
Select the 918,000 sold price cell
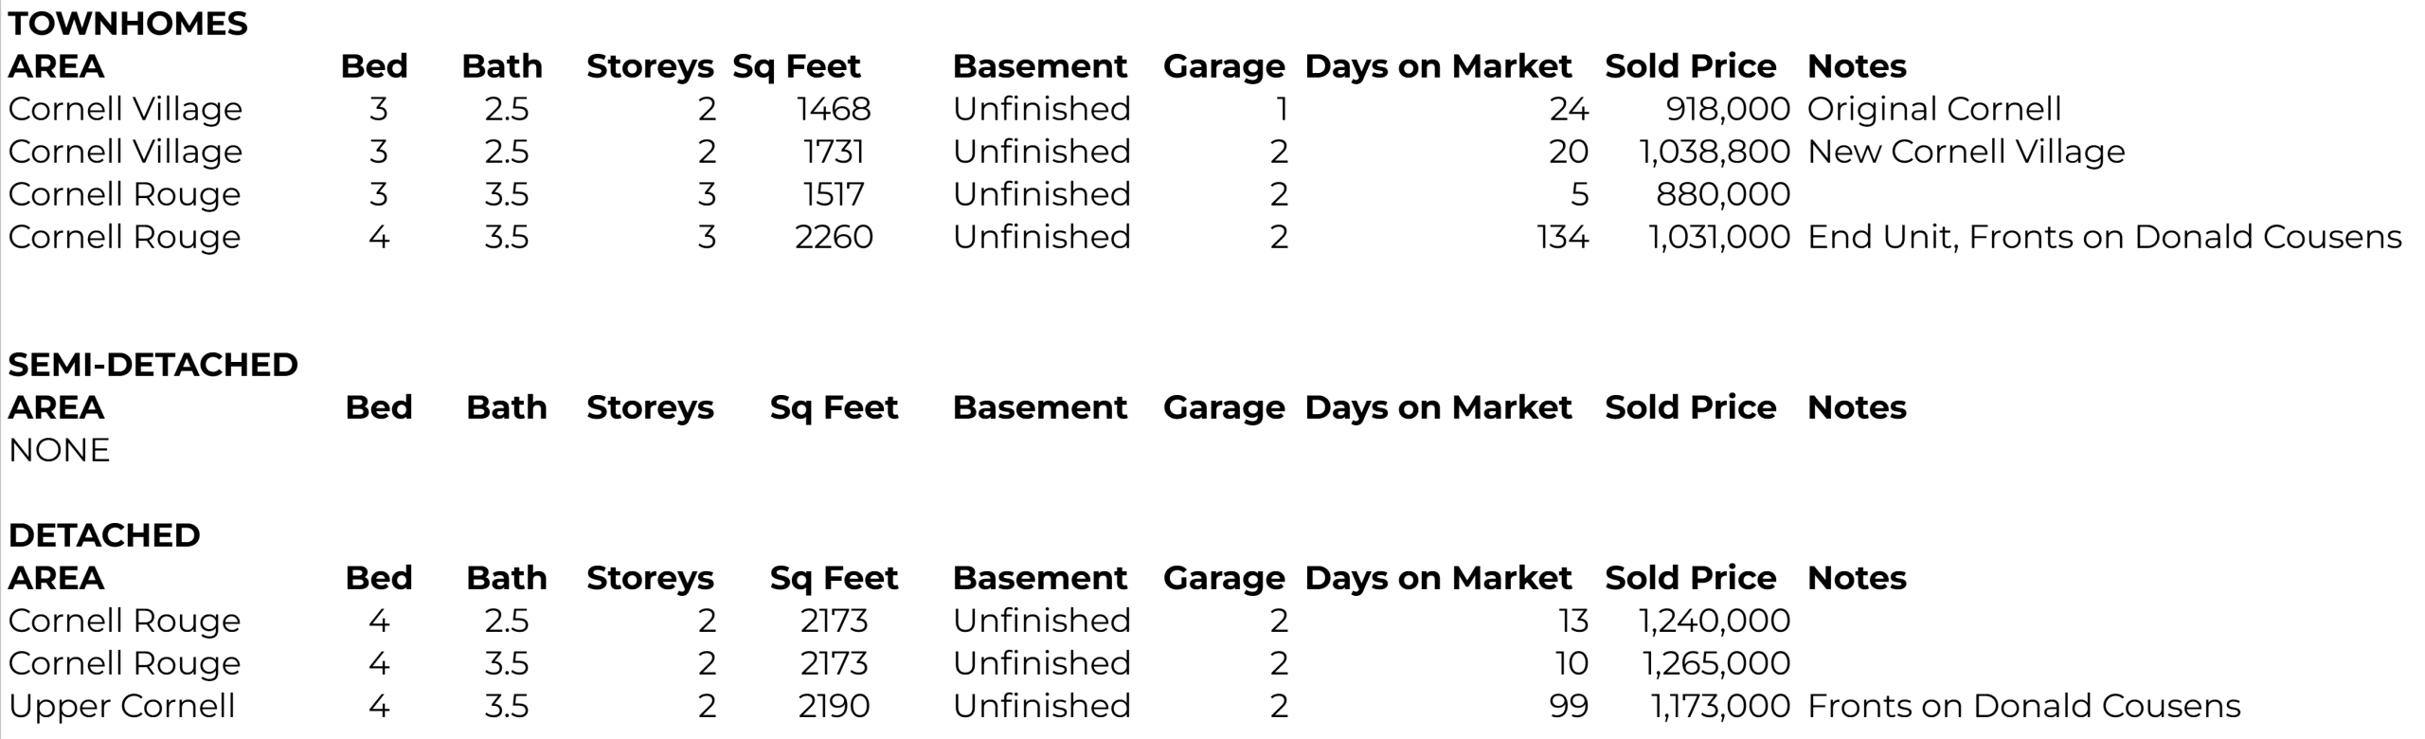coord(1727,109)
